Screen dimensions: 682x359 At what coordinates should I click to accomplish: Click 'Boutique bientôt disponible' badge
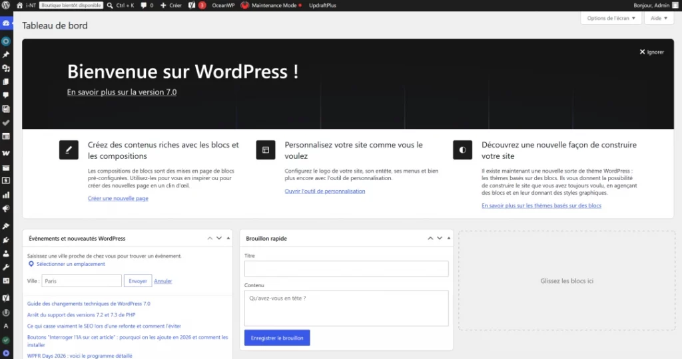click(x=71, y=5)
